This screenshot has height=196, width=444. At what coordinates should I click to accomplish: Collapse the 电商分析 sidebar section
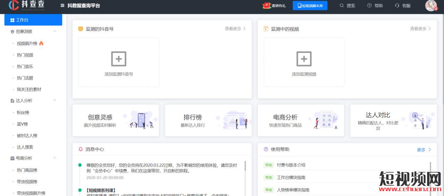pos(54,158)
